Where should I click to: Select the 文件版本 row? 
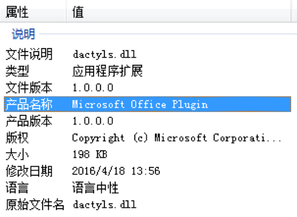147,88
